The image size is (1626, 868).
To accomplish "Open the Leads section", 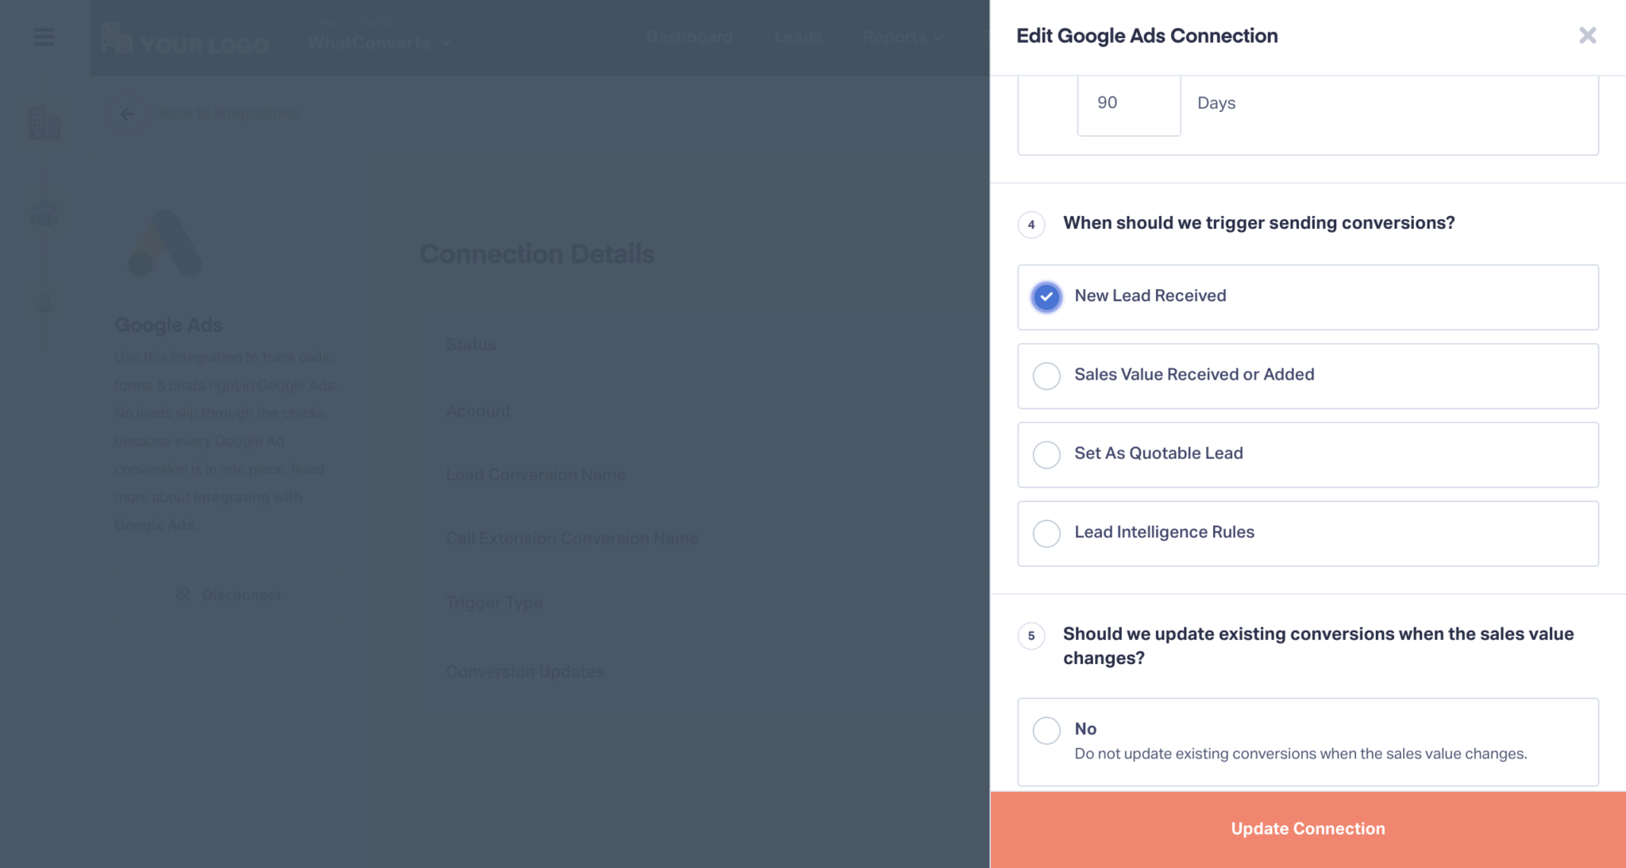I will 798,37.
